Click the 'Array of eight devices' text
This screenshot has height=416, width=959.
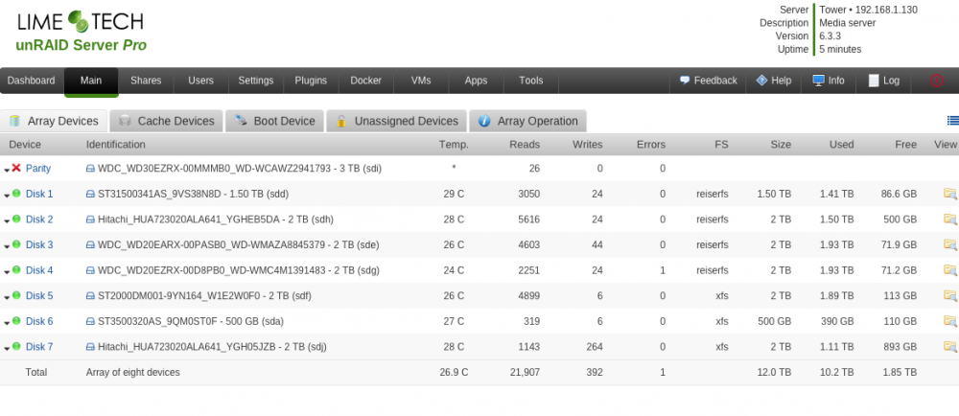tap(132, 372)
